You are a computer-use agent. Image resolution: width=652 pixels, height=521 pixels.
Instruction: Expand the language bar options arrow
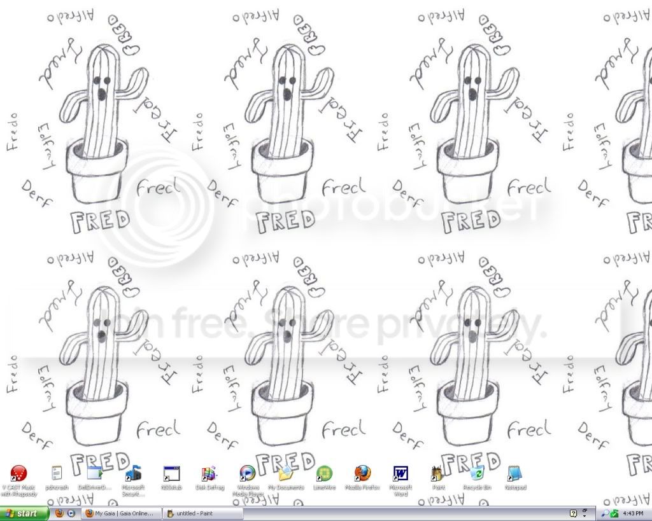(585, 516)
